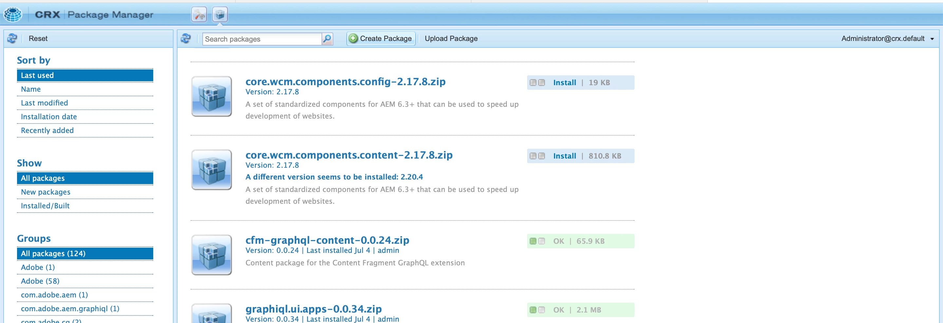The image size is (943, 323).
Task: Open core.wcm.components.config-2.17.8.zip title link
Action: [x=345, y=82]
